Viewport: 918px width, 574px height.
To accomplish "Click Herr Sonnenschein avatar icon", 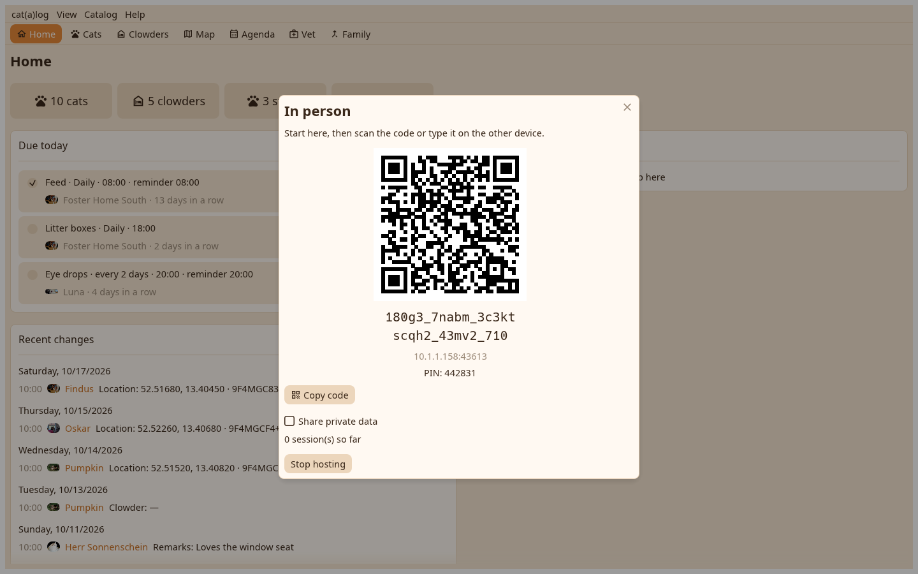I will pos(54,547).
